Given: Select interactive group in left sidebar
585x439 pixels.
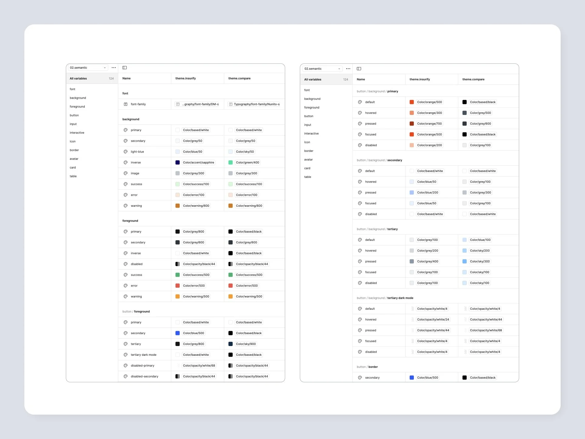Looking at the screenshot, I should (77, 133).
